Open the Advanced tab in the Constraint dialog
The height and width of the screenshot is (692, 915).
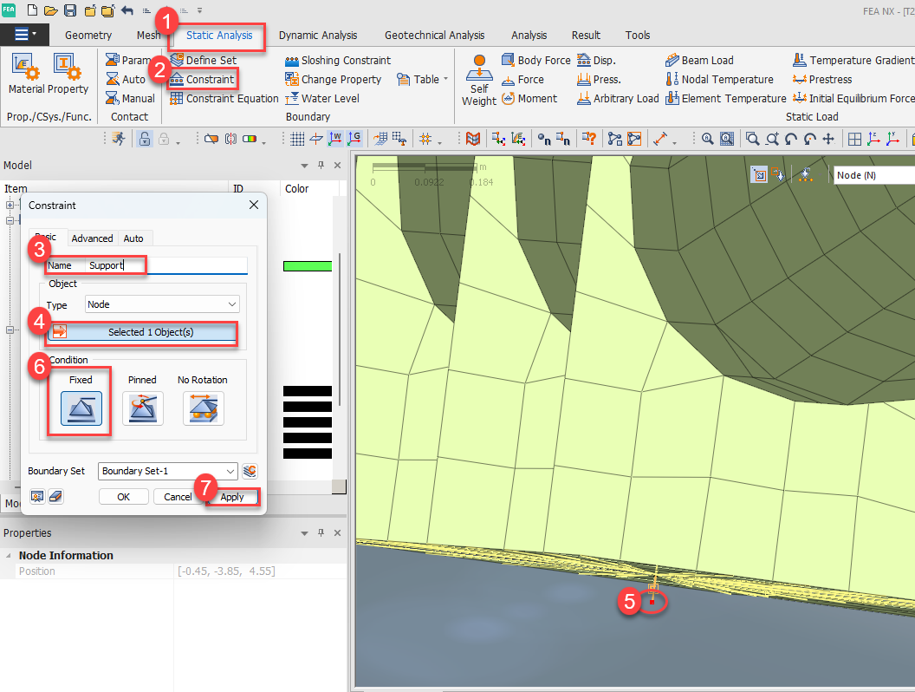92,238
